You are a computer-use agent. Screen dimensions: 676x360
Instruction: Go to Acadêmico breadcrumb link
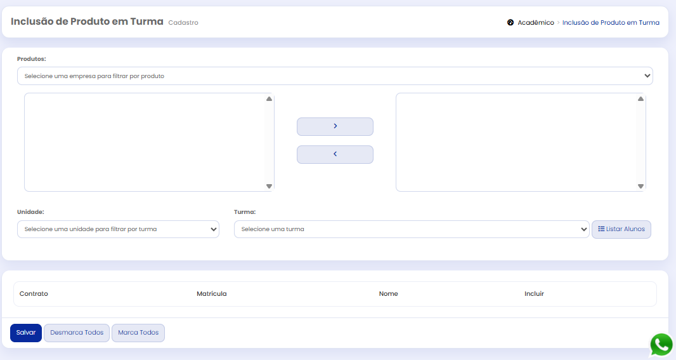pyautogui.click(x=535, y=23)
